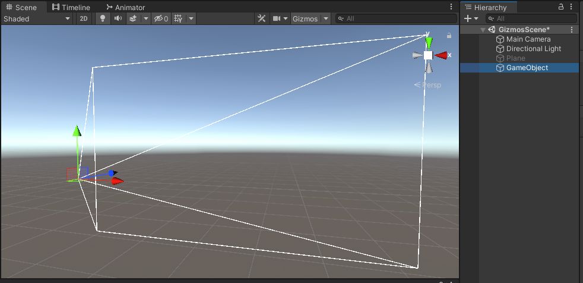Click the Hierarchy search field

[532, 18]
